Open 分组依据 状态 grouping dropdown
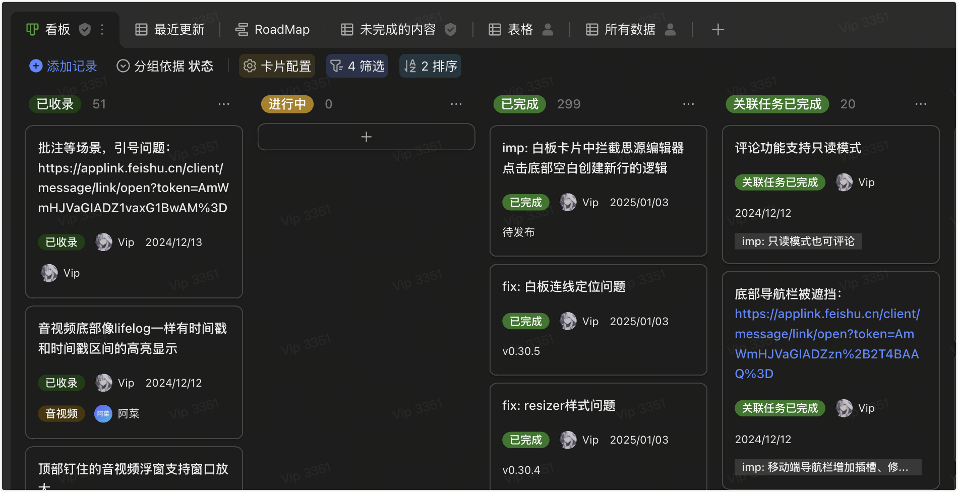 pyautogui.click(x=165, y=66)
